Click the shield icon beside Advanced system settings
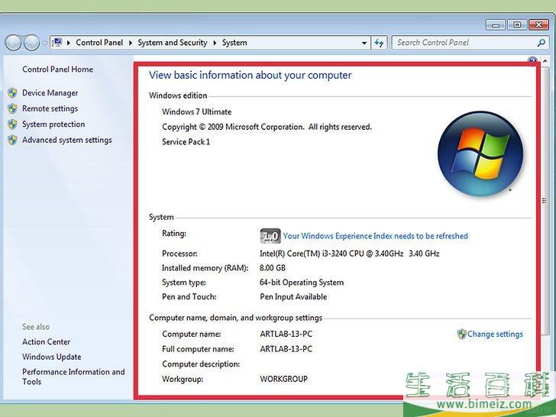This screenshot has height=417, width=556. pos(12,140)
